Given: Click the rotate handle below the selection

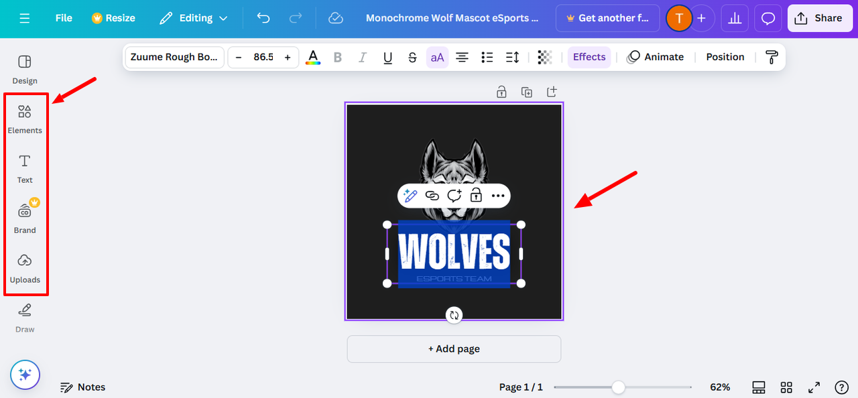Looking at the screenshot, I should click(x=454, y=315).
